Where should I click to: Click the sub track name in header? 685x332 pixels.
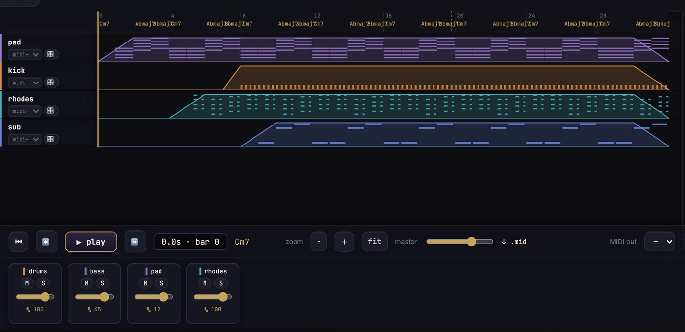[14, 127]
